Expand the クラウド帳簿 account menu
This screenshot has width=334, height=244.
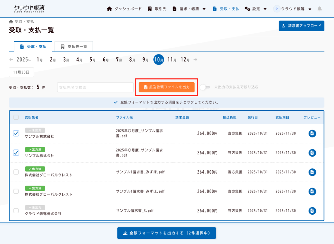[x=293, y=9]
